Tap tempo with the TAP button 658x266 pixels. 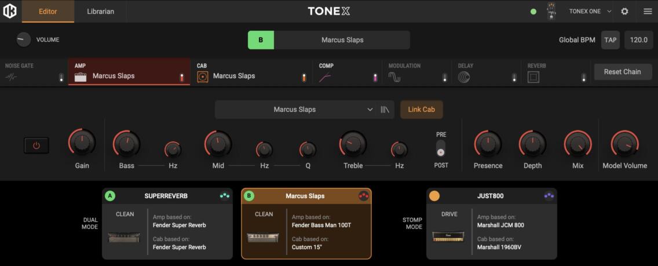(610, 41)
